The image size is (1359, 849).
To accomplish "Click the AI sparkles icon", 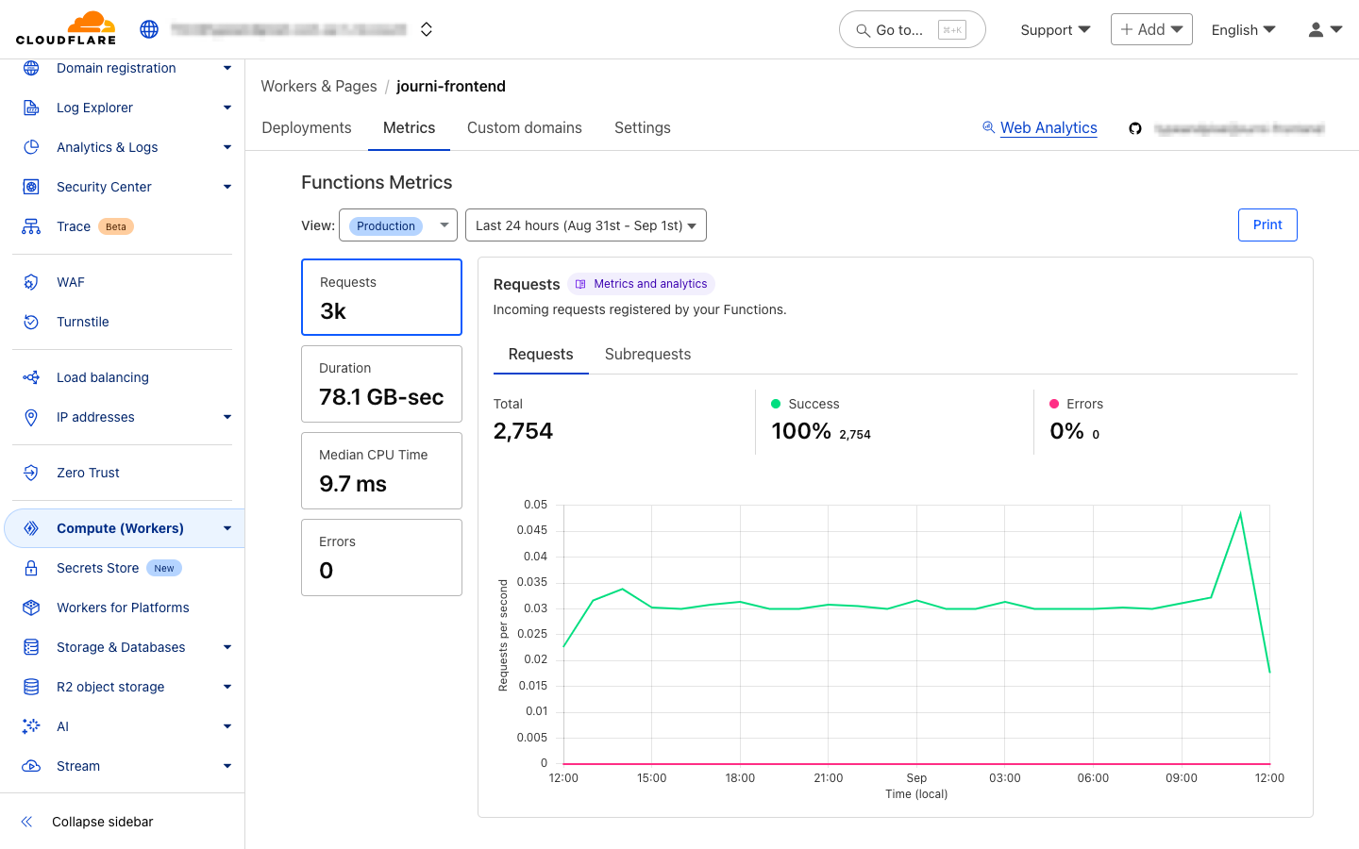I will click(31, 726).
